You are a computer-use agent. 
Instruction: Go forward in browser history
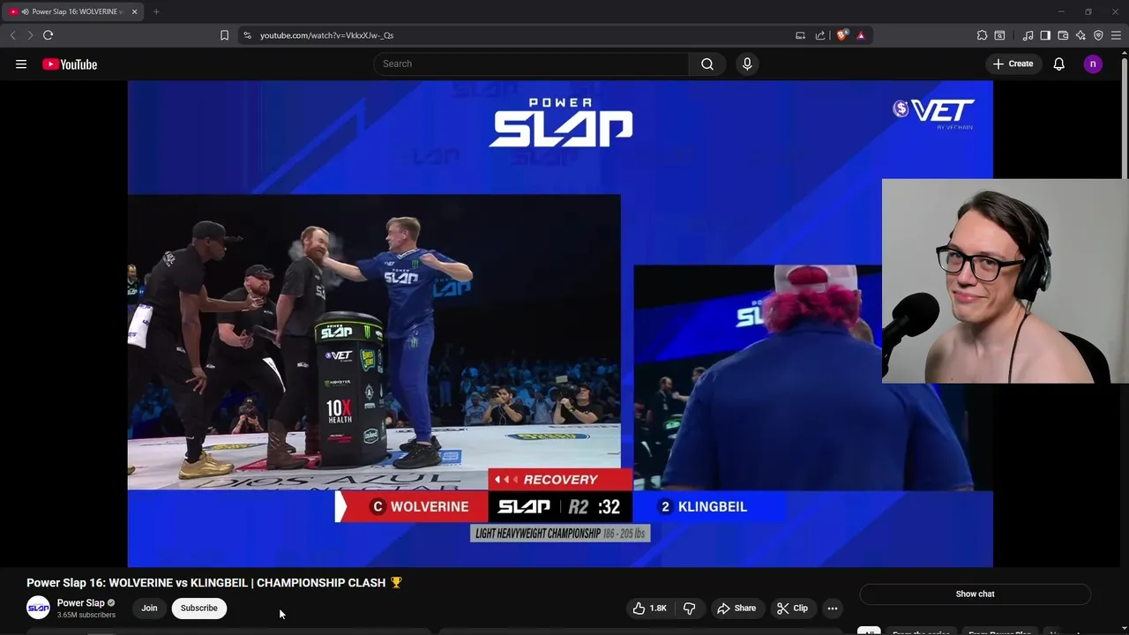click(x=30, y=35)
